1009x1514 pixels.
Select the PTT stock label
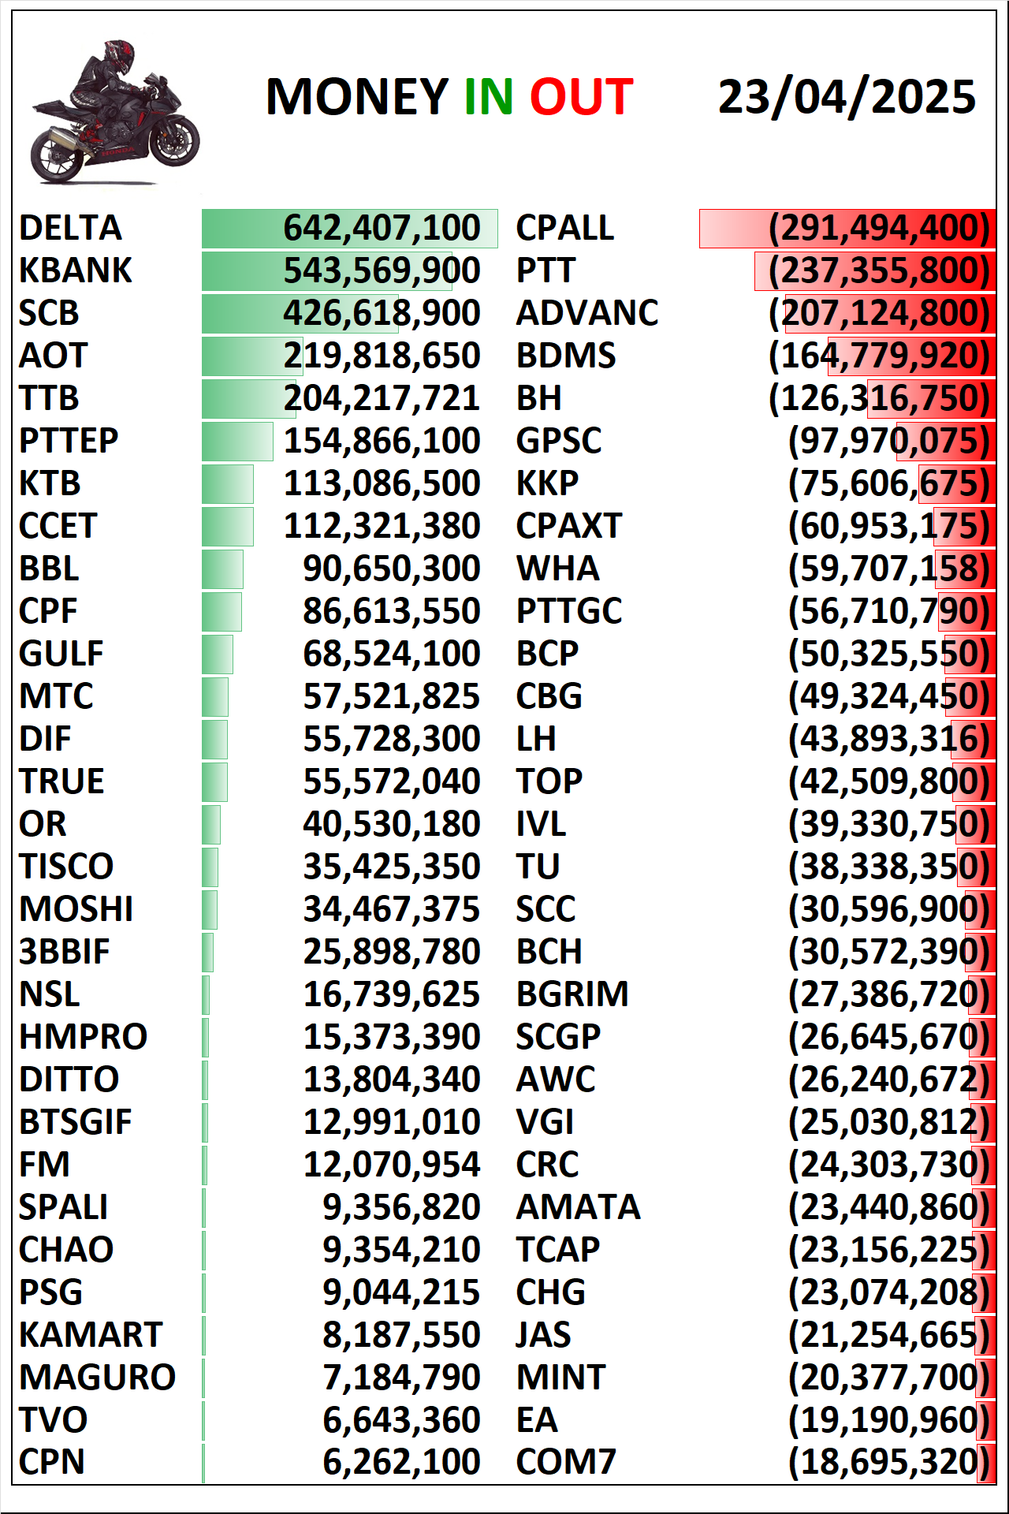click(x=545, y=270)
